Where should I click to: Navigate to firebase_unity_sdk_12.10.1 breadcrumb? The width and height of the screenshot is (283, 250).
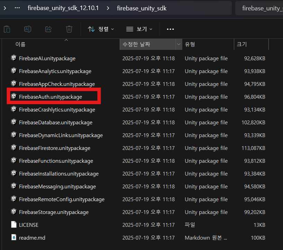point(63,8)
